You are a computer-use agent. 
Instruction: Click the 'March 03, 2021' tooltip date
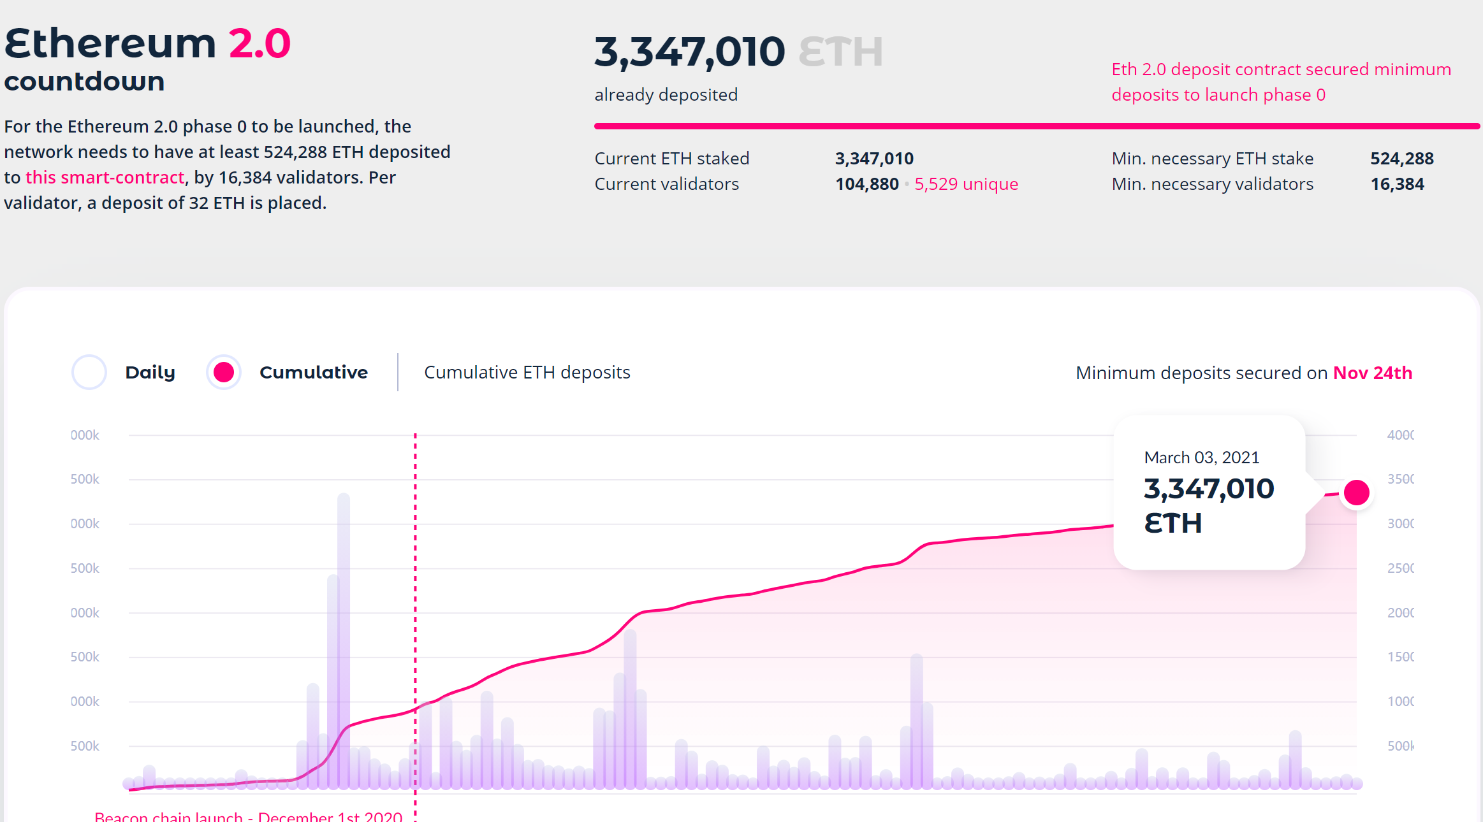pos(1201,458)
